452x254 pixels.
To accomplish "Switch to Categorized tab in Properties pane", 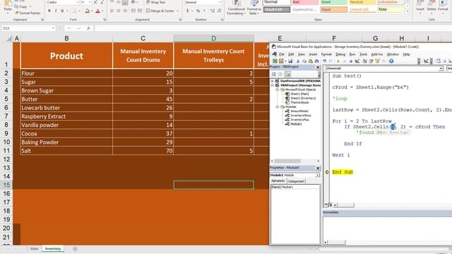I will pos(296,181).
